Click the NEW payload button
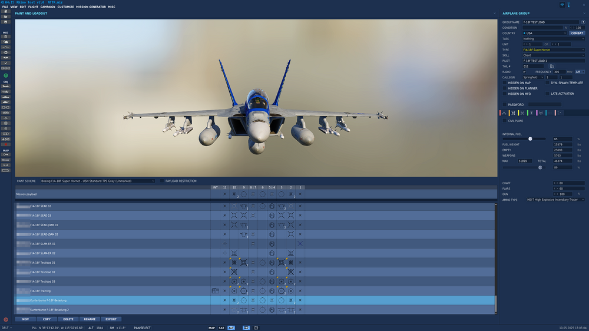Image resolution: width=589 pixels, height=331 pixels. point(25,319)
